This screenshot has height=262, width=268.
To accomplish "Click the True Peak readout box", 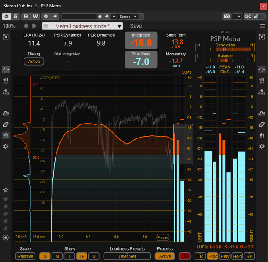I will pyautogui.click(x=141, y=59).
